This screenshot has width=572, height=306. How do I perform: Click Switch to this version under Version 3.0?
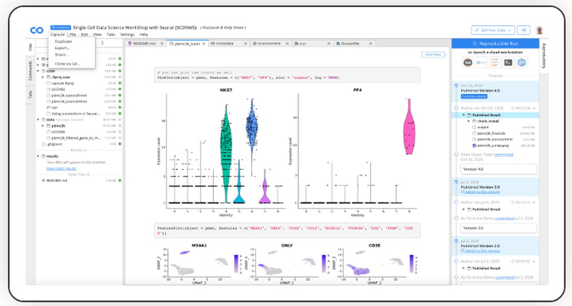point(482,192)
